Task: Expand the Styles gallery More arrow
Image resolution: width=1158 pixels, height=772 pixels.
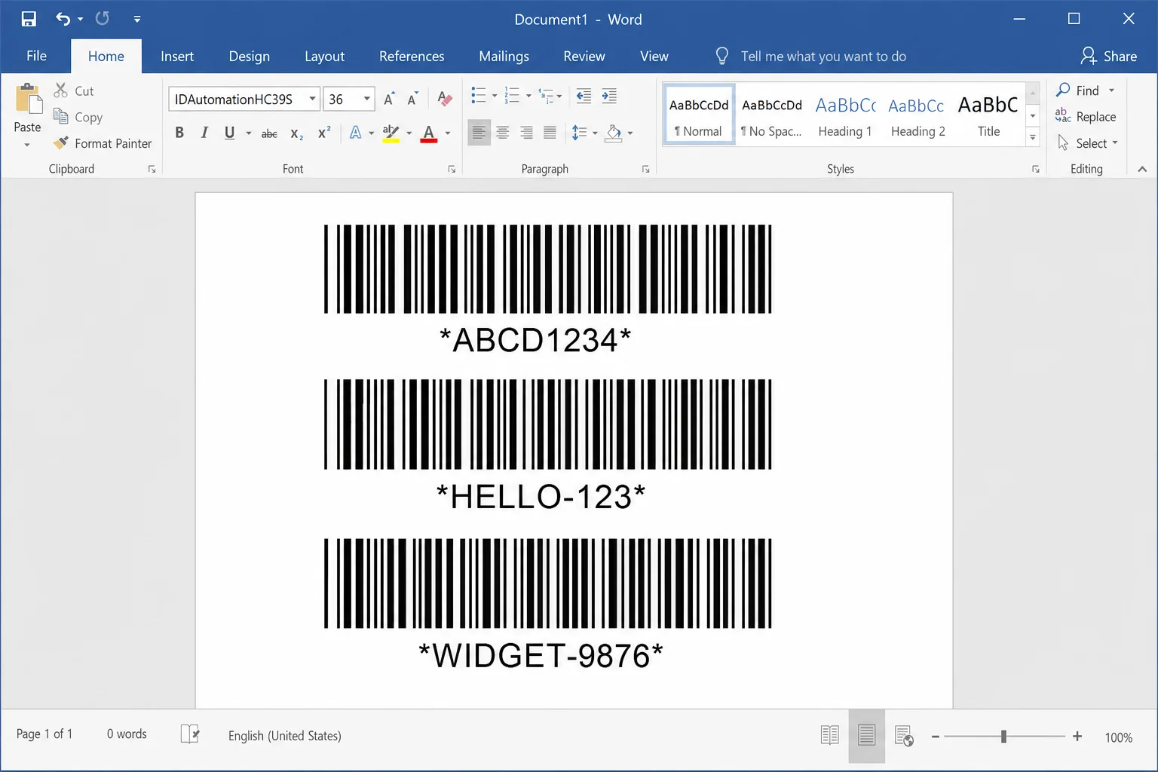Action: pyautogui.click(x=1033, y=137)
